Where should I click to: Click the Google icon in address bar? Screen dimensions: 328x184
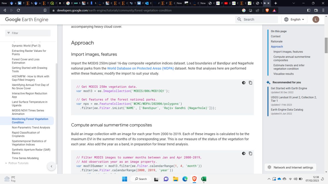pyautogui.click(x=244, y=10)
